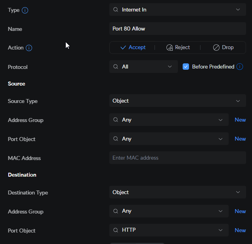The height and width of the screenshot is (244, 252).
Task: Click the info icon next to Type
Action: point(25,10)
